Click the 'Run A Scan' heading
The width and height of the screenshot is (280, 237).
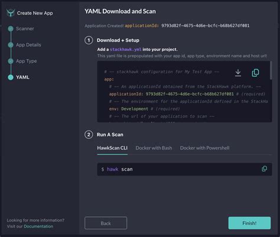tap(110, 135)
